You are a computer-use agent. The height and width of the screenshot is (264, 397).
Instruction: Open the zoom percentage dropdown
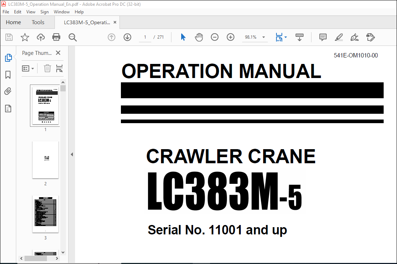[x=263, y=37]
